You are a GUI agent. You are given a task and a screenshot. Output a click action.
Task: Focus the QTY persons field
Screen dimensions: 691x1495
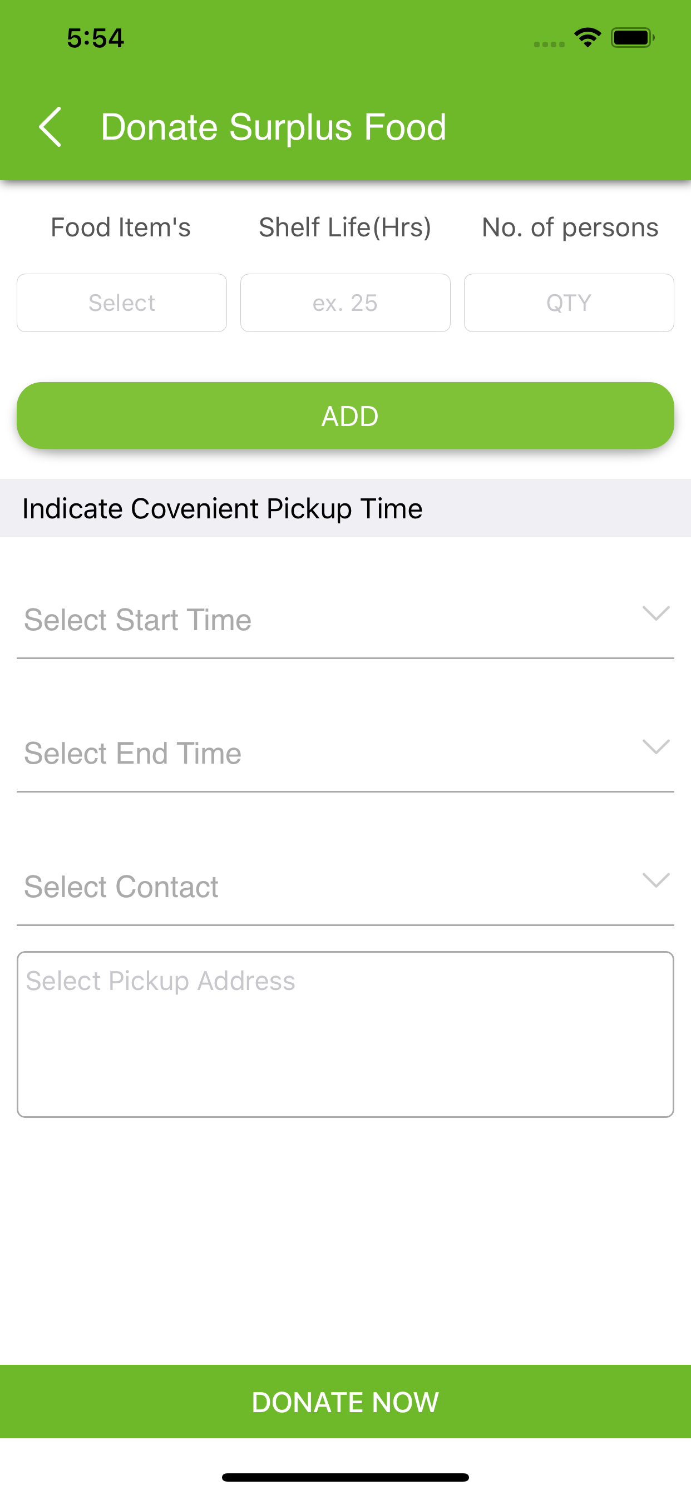569,303
